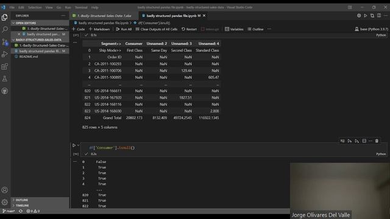Open the Edit menu
Screen dimensions: 390x219
pyautogui.click(x=21, y=7)
